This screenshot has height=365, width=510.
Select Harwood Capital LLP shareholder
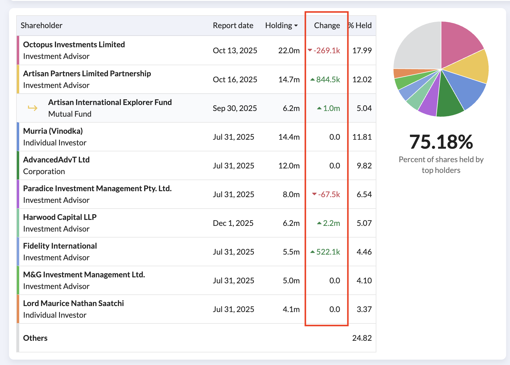tap(60, 217)
